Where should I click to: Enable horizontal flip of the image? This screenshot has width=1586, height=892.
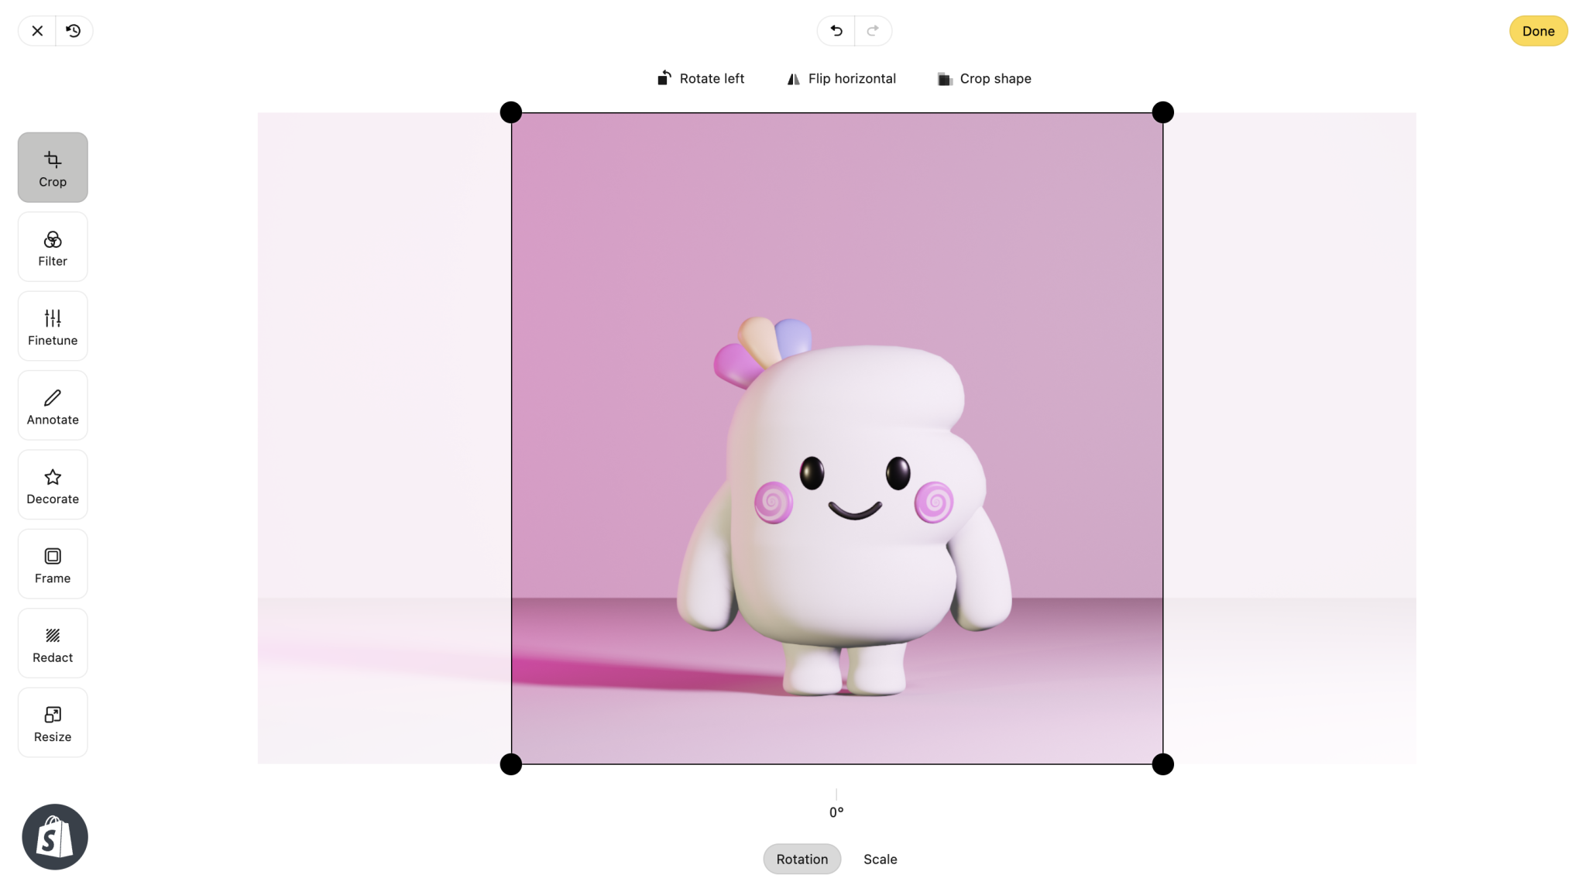tap(840, 78)
